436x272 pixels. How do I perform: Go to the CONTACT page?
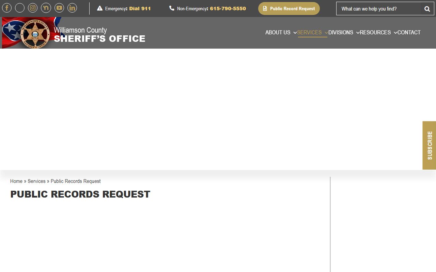point(409,32)
